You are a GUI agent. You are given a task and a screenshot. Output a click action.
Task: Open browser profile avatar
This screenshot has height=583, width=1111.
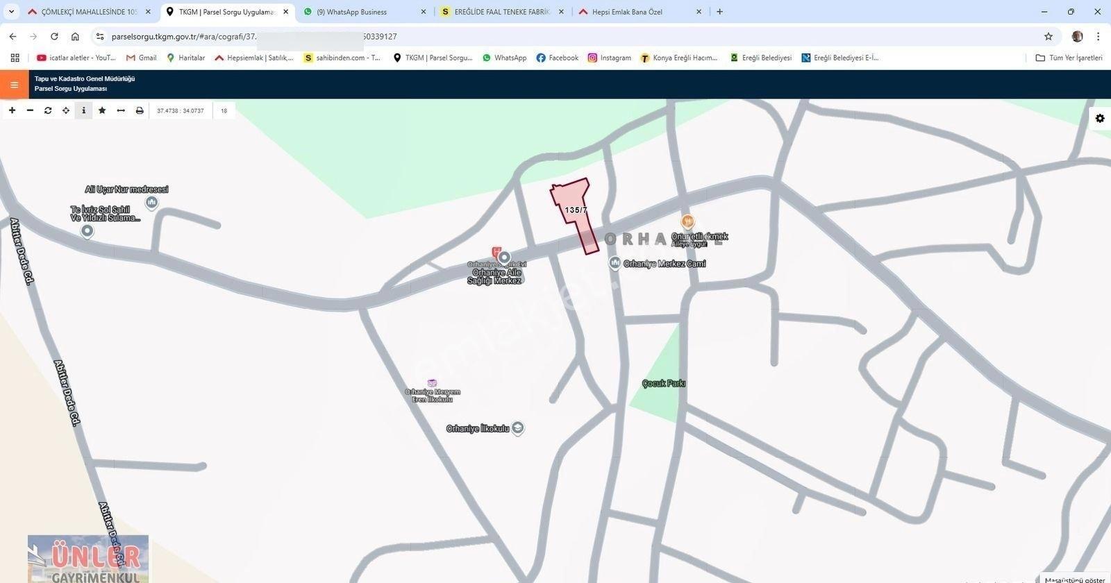click(1078, 36)
